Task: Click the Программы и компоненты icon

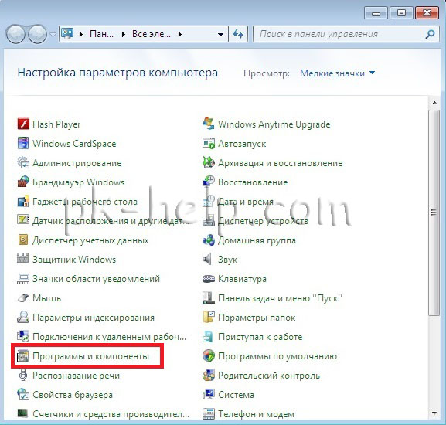Action: click(23, 356)
